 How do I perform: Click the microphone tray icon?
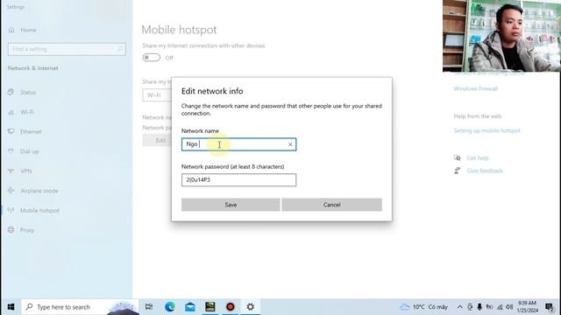pyautogui.click(x=479, y=307)
